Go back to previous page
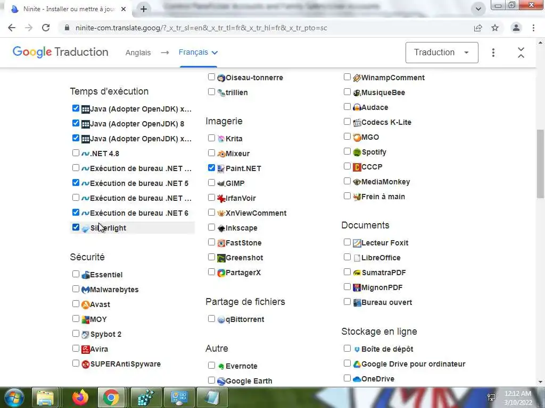 [x=12, y=28]
